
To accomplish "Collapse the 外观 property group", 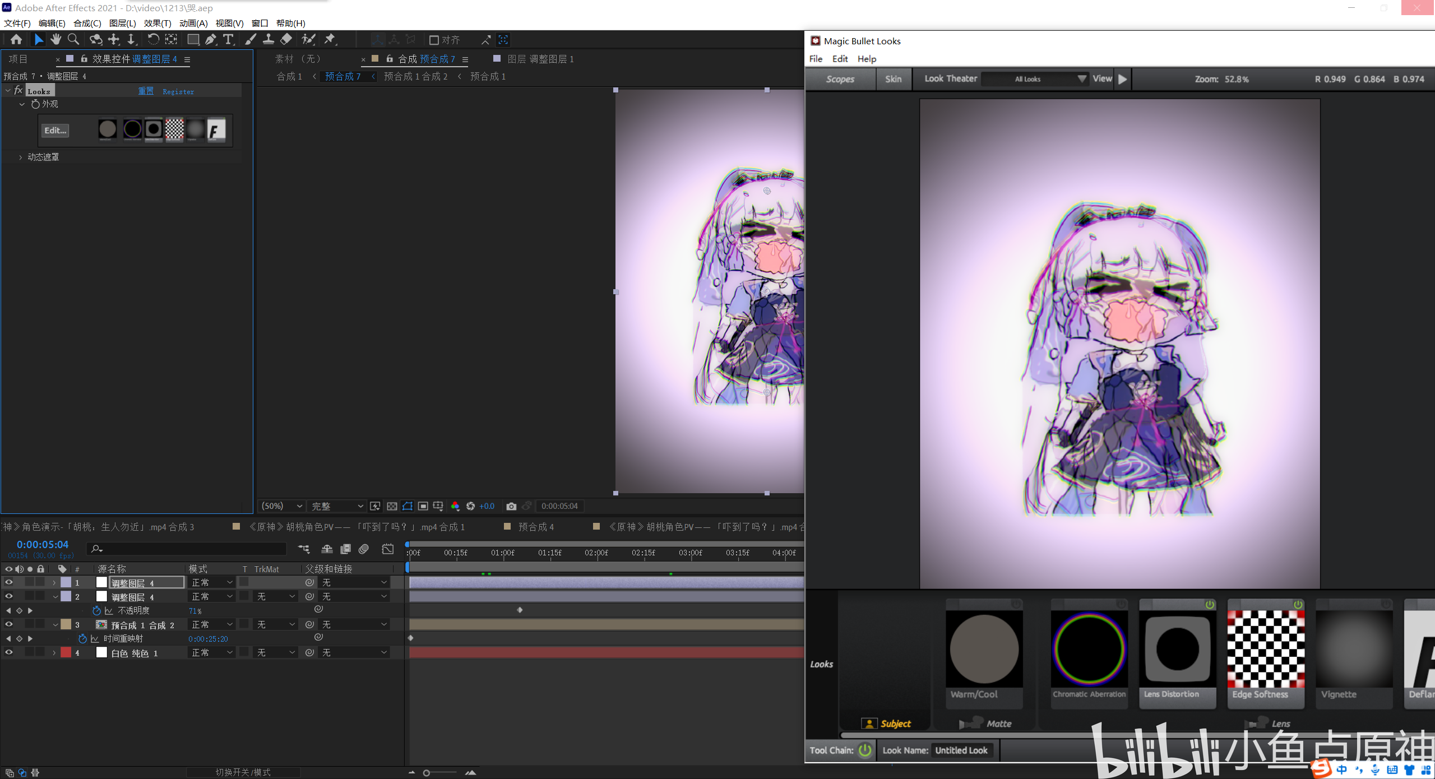I will [22, 104].
